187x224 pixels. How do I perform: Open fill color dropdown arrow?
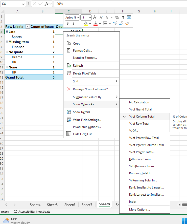tap(90, 24)
